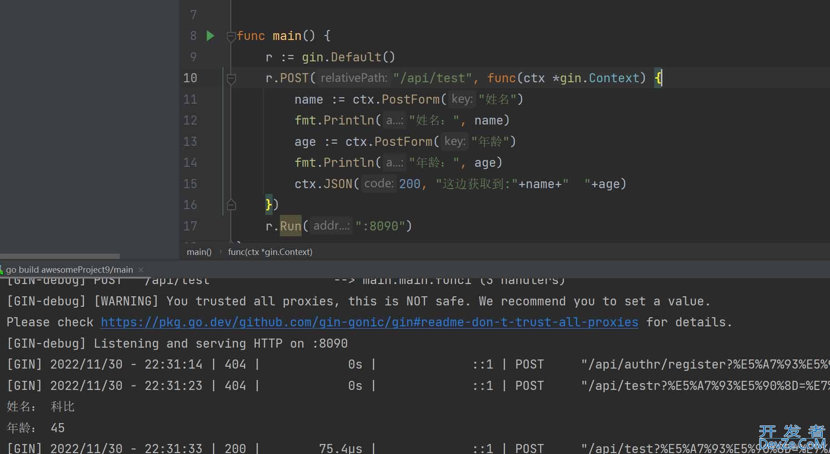830x454 pixels.
Task: Click console WARNING trusted all proxies line
Action: click(x=358, y=301)
